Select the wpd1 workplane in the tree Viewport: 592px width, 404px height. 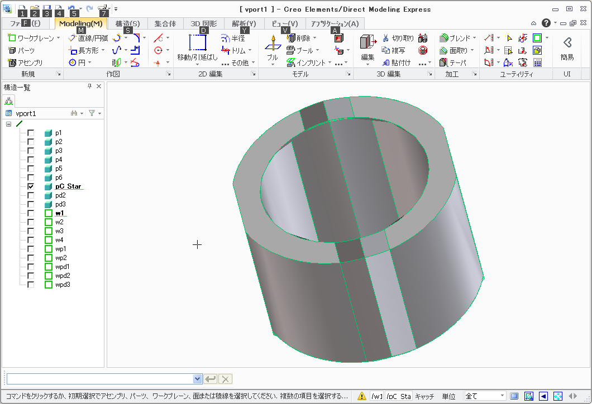tap(62, 267)
